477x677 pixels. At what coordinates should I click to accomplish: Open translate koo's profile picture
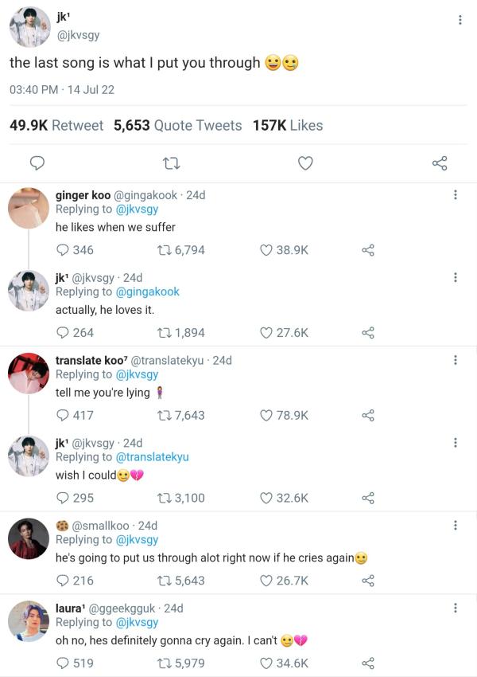[29, 373]
